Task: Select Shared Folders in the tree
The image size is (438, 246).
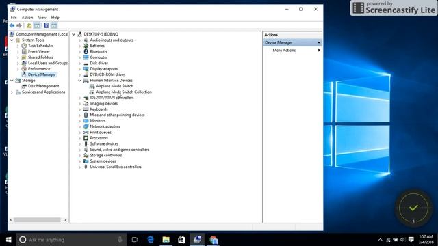Action: [x=40, y=57]
